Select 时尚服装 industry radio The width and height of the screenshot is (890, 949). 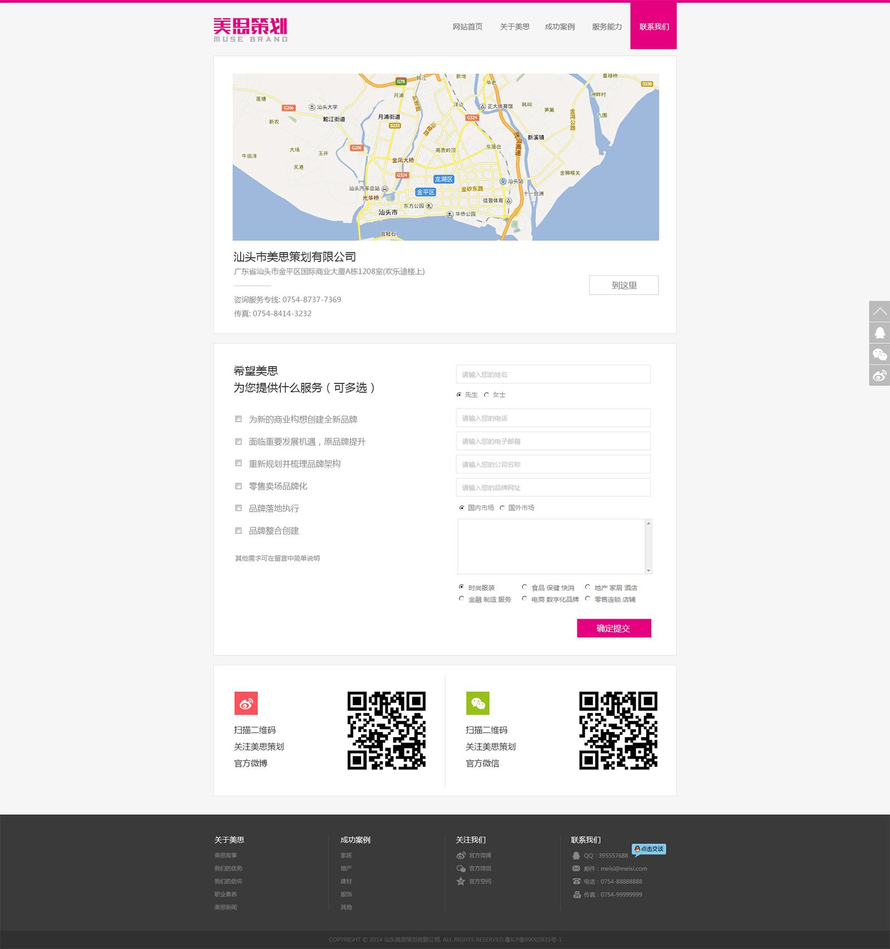click(x=461, y=587)
